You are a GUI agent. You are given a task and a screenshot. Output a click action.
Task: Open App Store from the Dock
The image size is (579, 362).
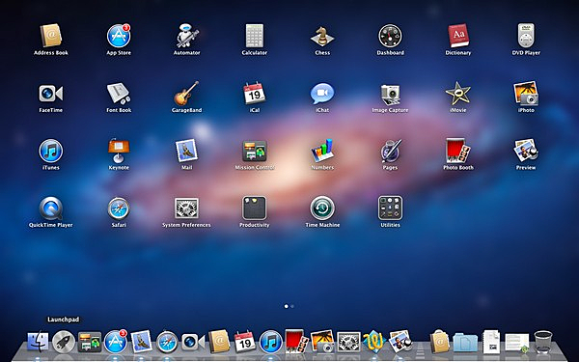116,342
